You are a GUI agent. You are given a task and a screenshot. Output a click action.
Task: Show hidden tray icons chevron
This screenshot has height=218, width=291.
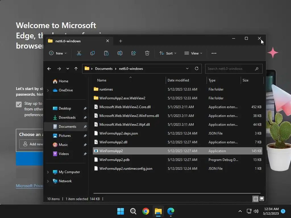(x=240, y=211)
